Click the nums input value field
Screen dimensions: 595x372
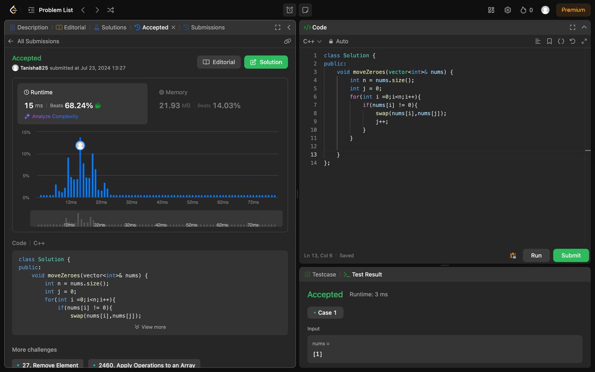[445, 349]
